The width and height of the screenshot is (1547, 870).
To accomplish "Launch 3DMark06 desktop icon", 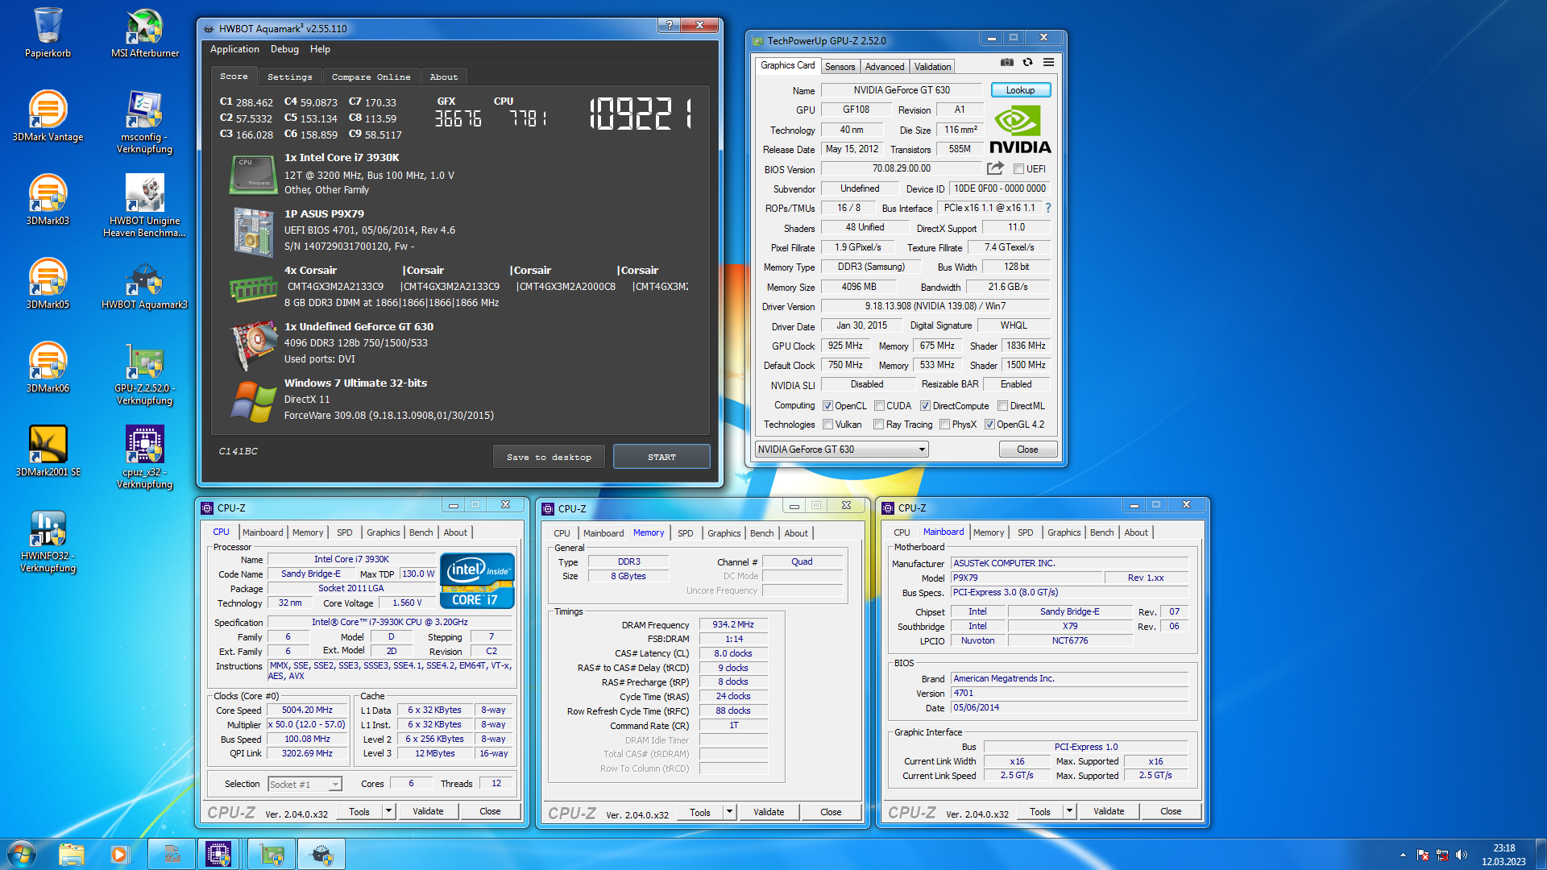I will click(x=48, y=367).
